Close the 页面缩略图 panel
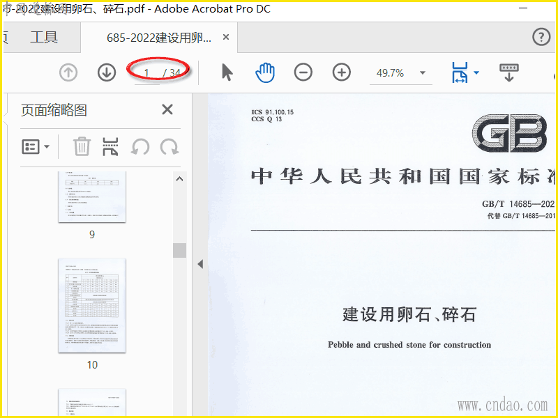Screen dimensions: 558x418 pos(167,109)
